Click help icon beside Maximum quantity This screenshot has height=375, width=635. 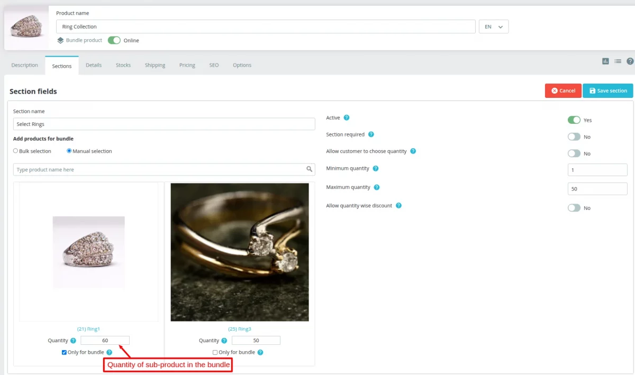point(377,187)
